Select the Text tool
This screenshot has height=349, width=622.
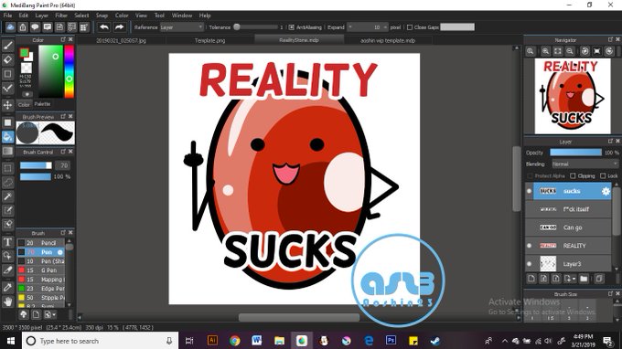click(7, 241)
